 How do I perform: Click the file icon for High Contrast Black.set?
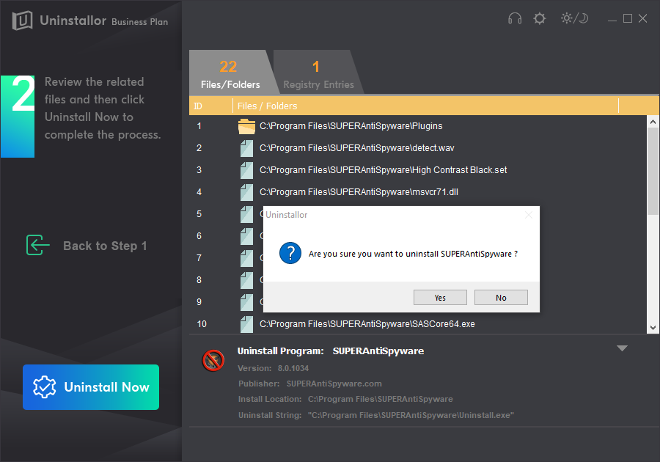click(x=246, y=170)
